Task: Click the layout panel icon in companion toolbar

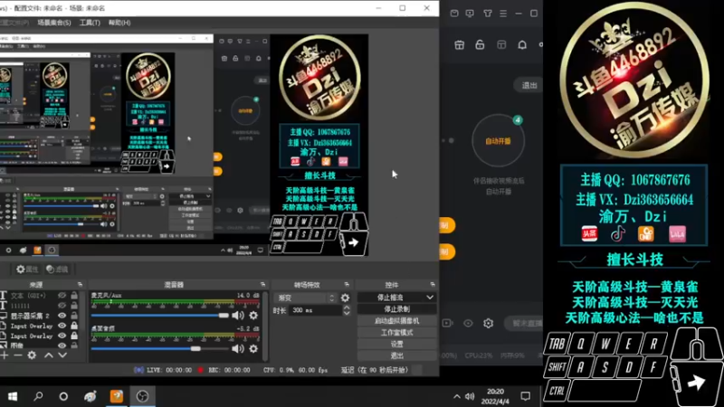Action: [x=501, y=44]
